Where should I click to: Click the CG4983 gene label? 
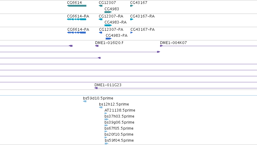pos(112,9)
